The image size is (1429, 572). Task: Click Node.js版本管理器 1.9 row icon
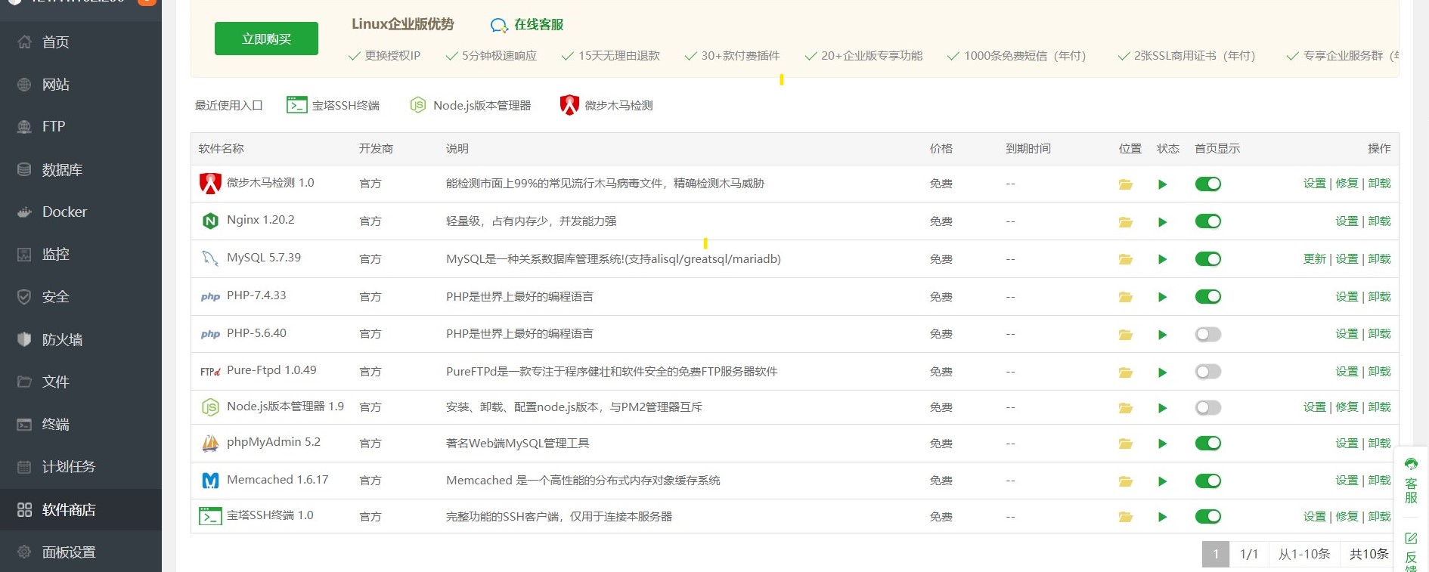(x=210, y=407)
